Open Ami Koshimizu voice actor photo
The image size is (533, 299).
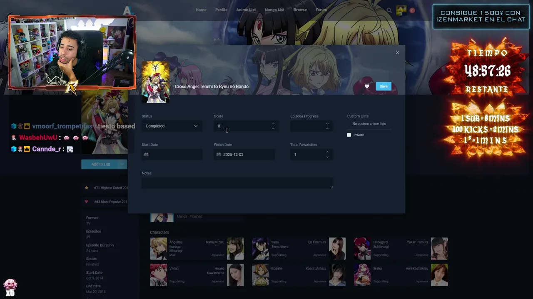pos(439,275)
